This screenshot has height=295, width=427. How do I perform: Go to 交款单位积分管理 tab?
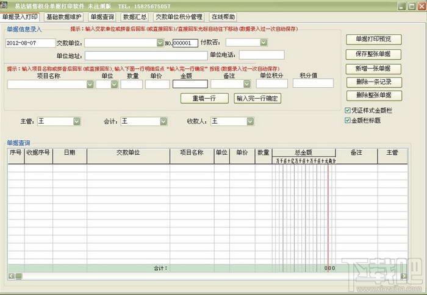click(x=179, y=17)
